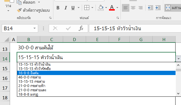The height and width of the screenshot is (105, 181).
Task: Select column C header
Action: (x=52, y=40)
